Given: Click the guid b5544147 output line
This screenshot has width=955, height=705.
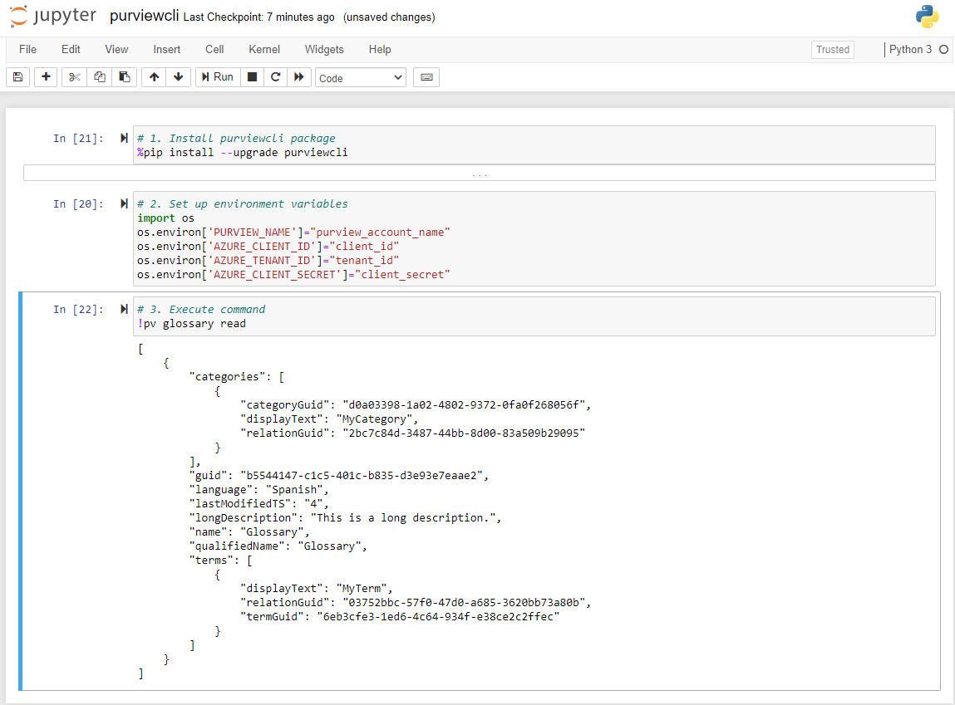Looking at the screenshot, I should (338, 475).
